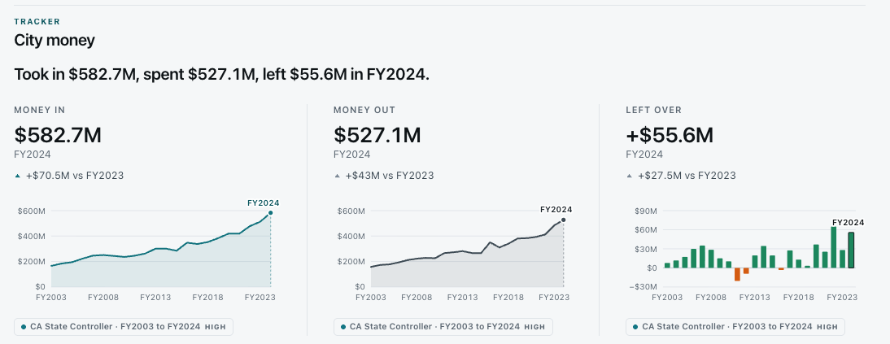Open the CA State Controller source badge under Money In

[124, 327]
